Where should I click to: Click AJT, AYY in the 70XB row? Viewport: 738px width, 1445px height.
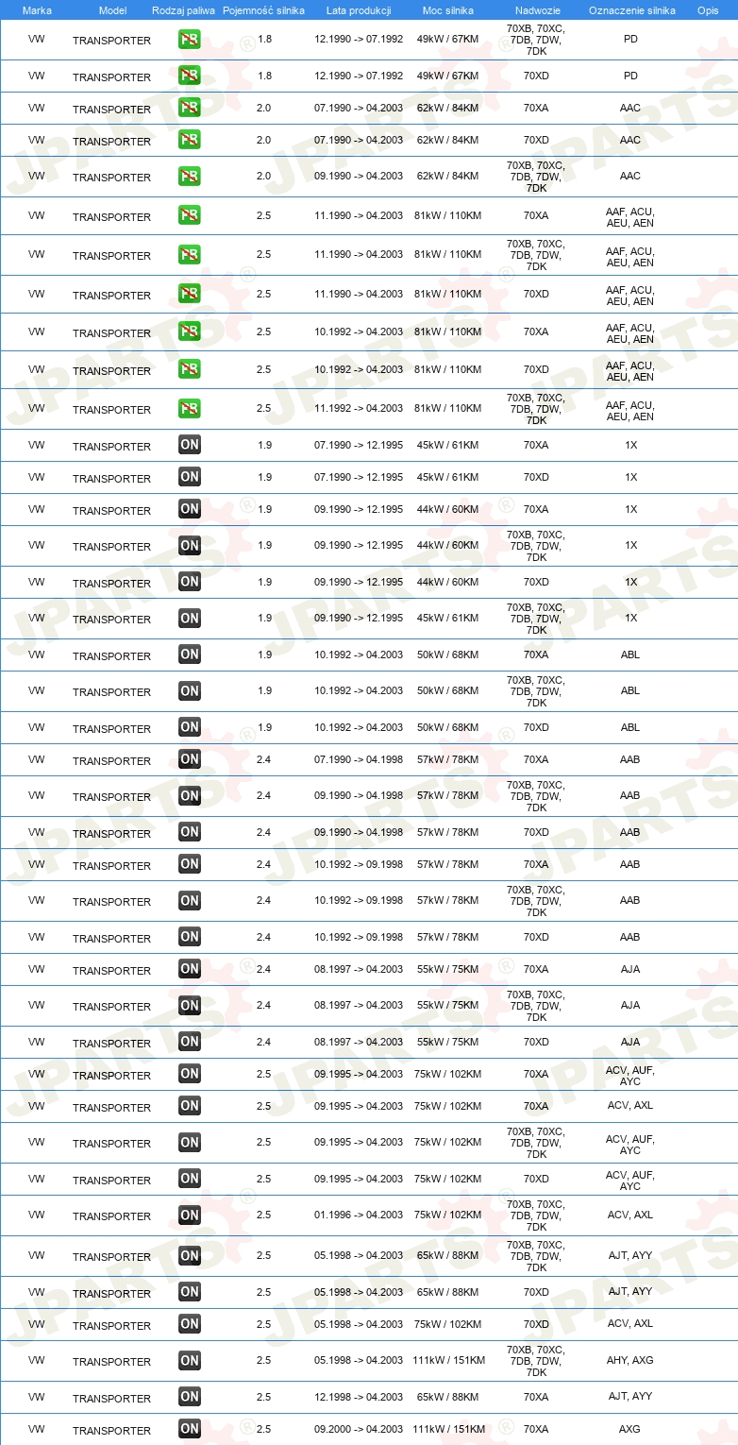630,1255
